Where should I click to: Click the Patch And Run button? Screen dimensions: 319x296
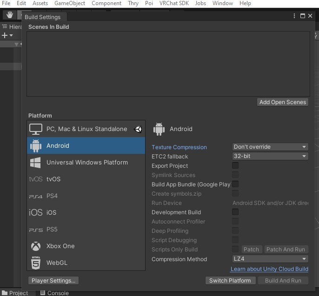(286, 249)
